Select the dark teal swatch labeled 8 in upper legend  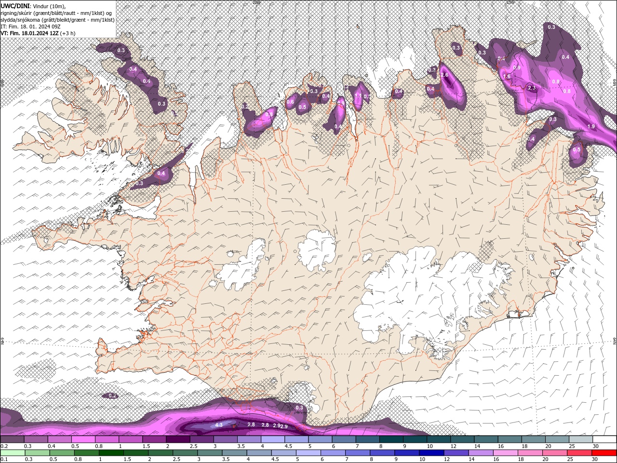(x=391, y=439)
